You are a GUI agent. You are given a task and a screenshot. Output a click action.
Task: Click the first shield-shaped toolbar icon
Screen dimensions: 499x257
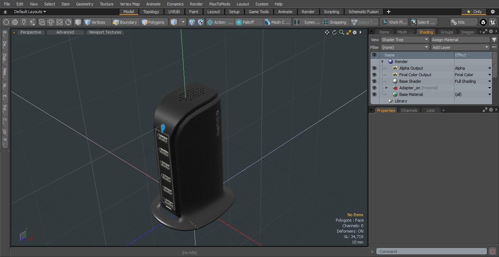(x=192, y=22)
